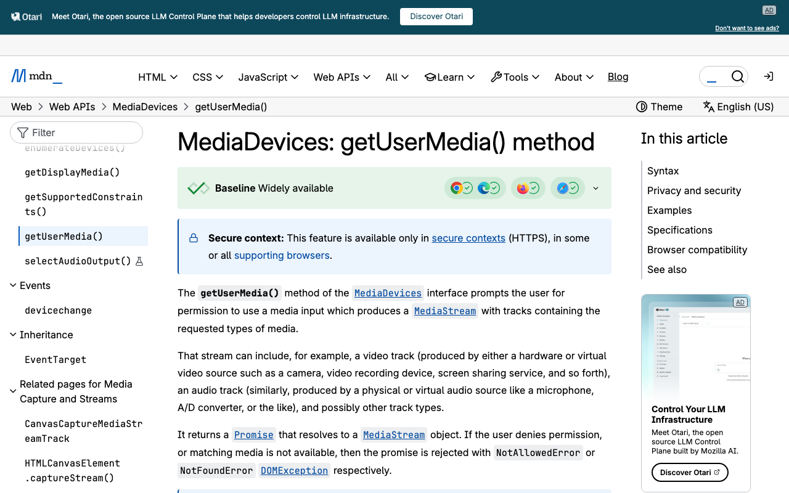789x493 pixels.
Task: Open devicechange event in sidebar
Action: click(x=58, y=311)
